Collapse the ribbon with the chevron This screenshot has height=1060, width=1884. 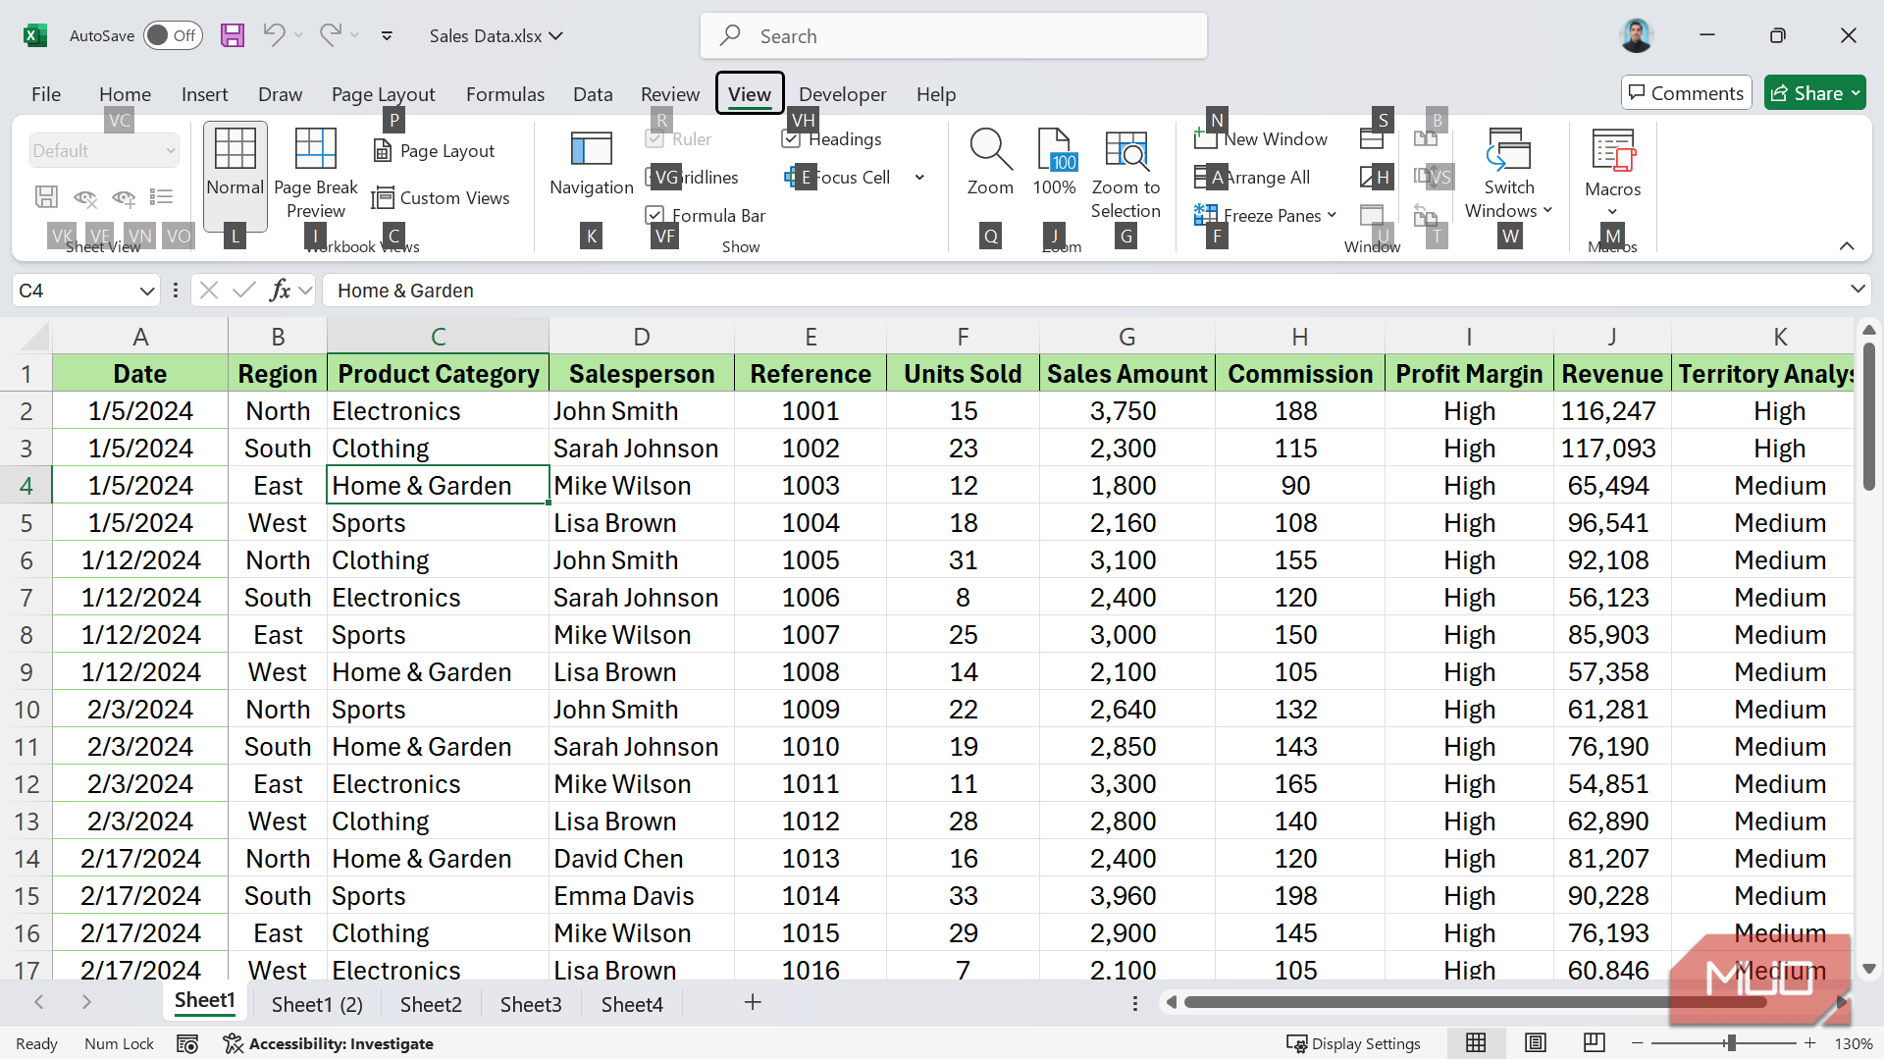point(1847,246)
